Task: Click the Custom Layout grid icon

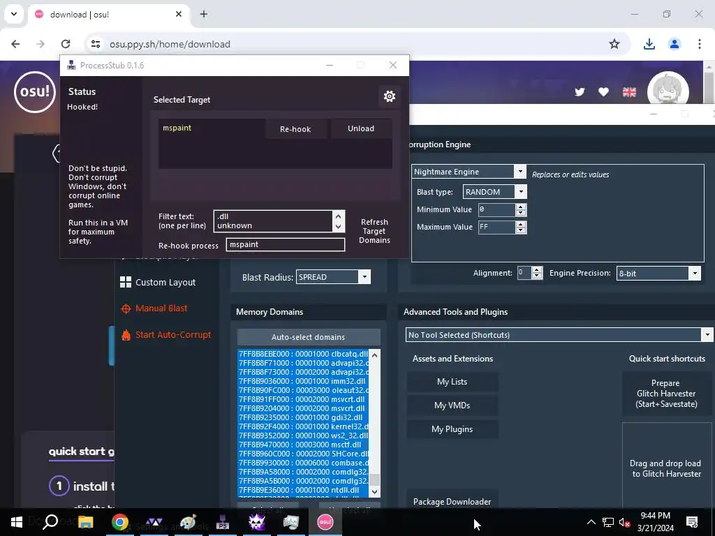Action: click(126, 282)
